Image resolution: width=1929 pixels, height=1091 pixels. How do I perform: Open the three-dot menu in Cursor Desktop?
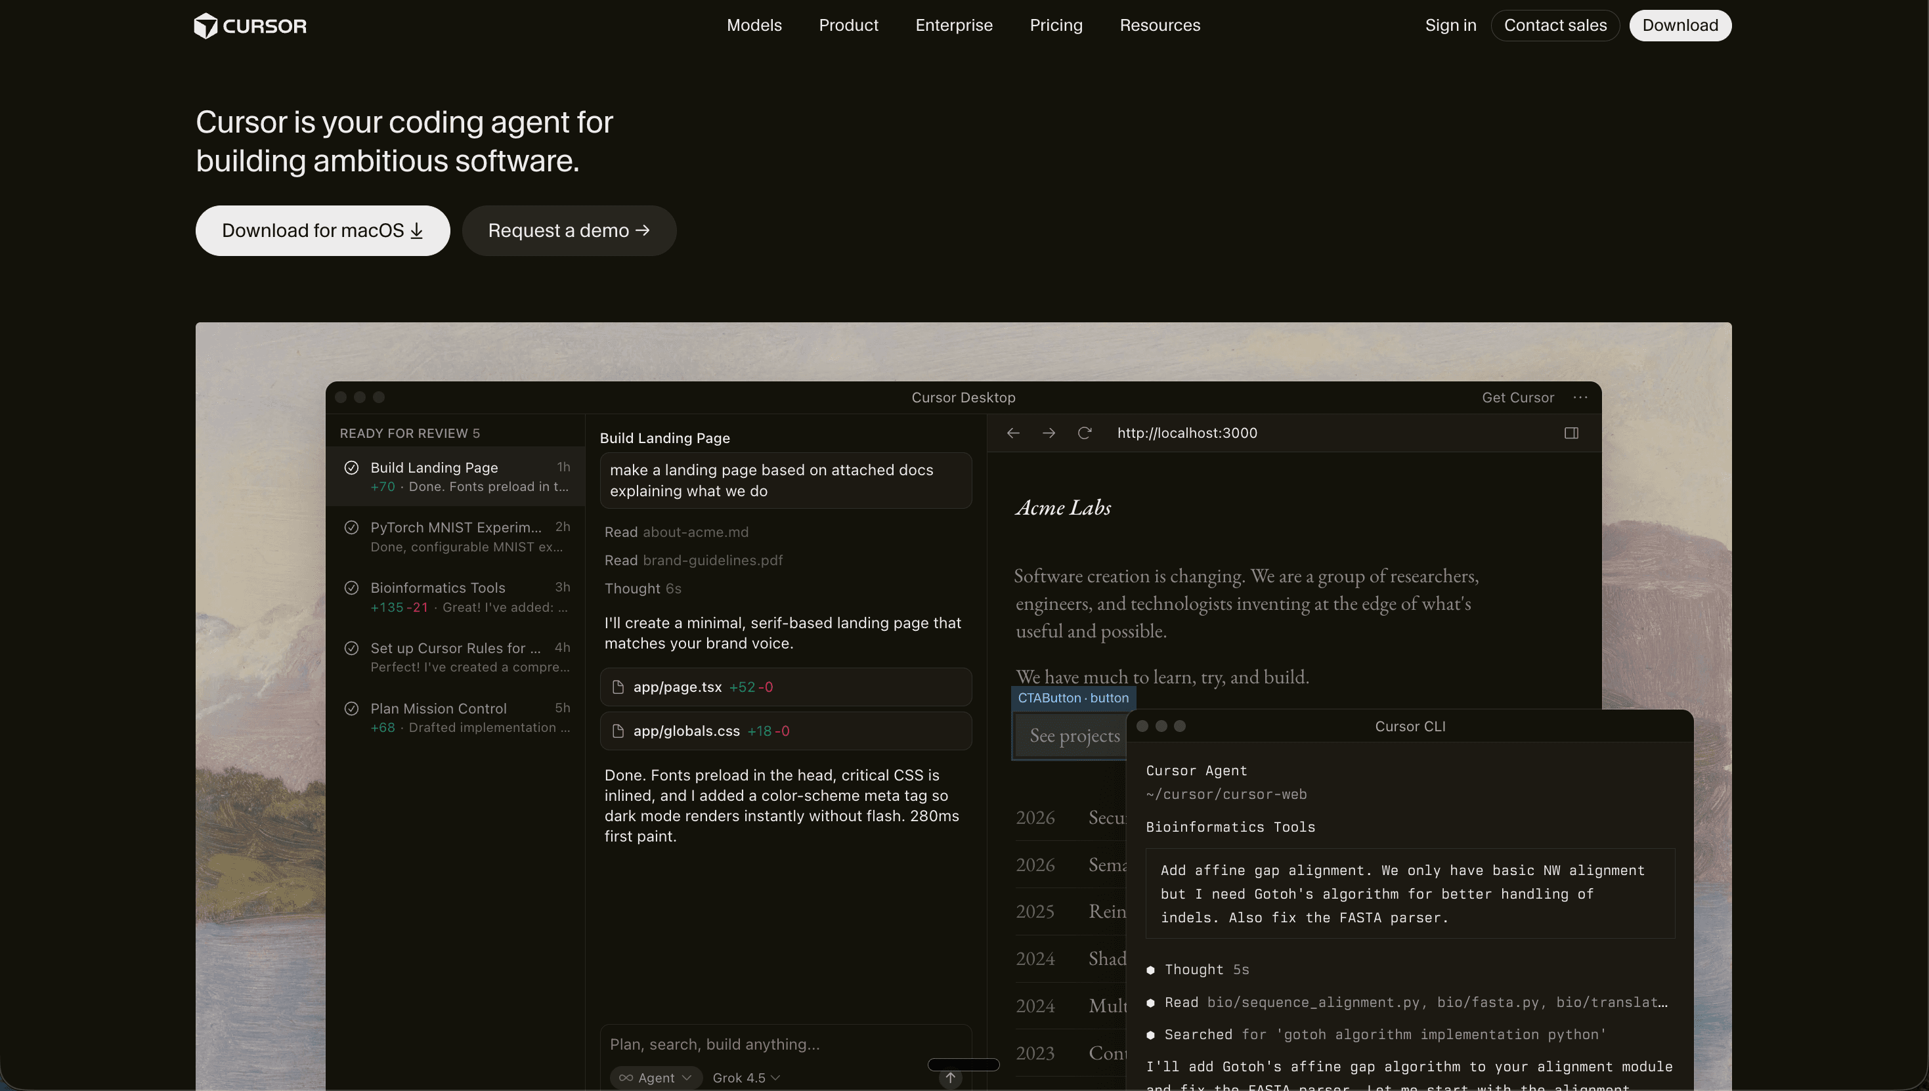[1580, 398]
